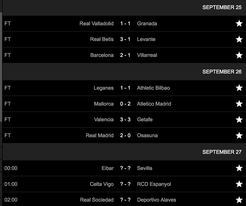Toggle favorite star for Barcelona vs Villarreal

pos(239,55)
